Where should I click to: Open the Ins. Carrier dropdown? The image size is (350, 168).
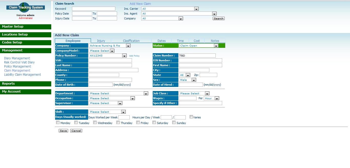point(170,9)
